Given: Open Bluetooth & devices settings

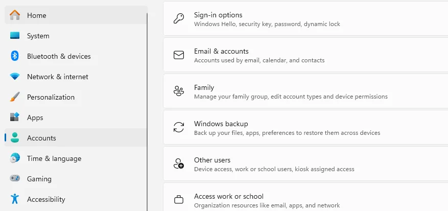Looking at the screenshot, I should (76, 56).
